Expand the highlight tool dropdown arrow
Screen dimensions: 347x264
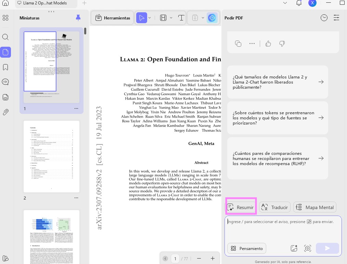tap(171, 18)
